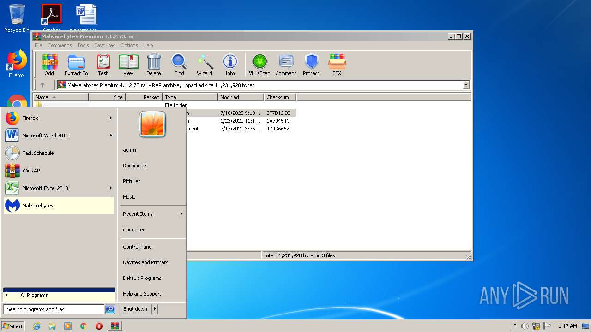Viewport: 591px width, 332px height.
Task: Open the Help menu
Action: tap(148, 45)
